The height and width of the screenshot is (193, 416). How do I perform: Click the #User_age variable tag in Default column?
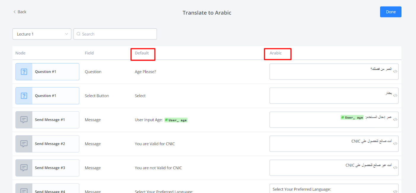click(176, 120)
